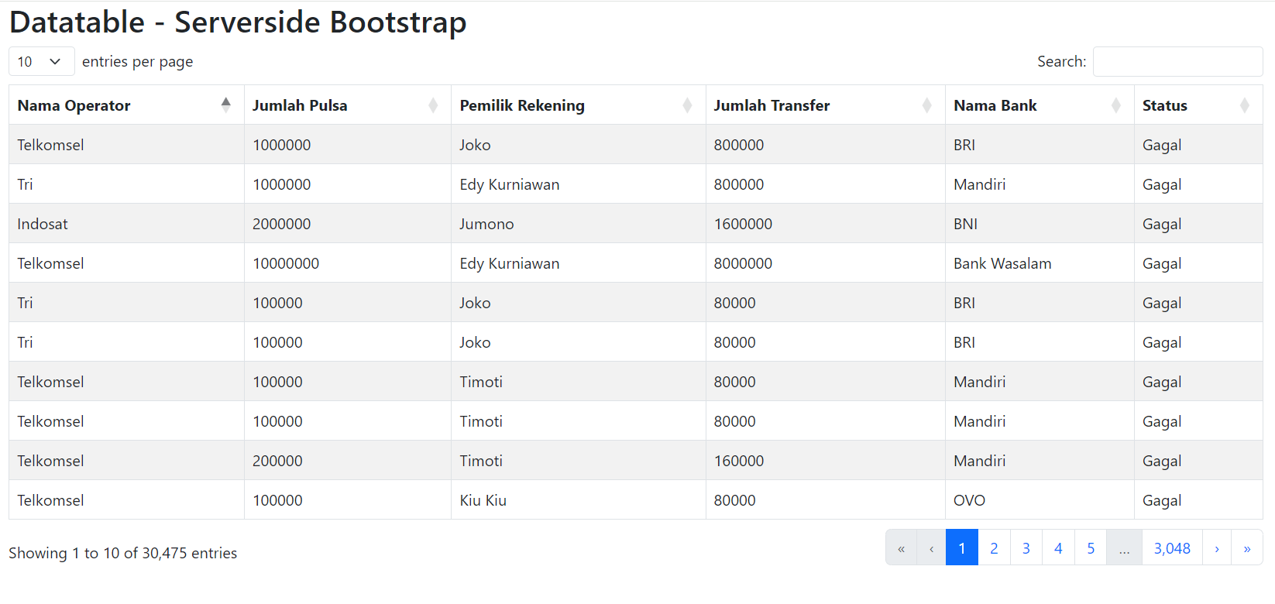Click the Nama Bank header text
This screenshot has height=604, width=1275.
click(995, 105)
